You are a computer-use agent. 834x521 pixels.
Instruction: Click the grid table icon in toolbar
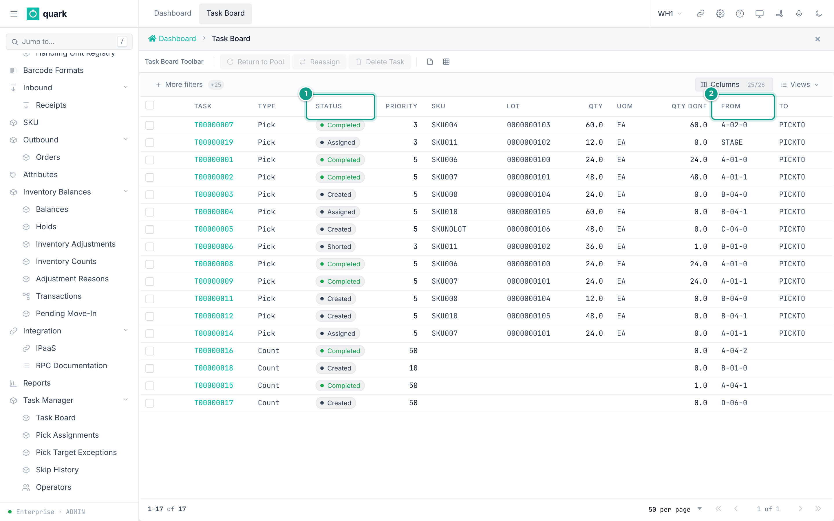(x=446, y=62)
